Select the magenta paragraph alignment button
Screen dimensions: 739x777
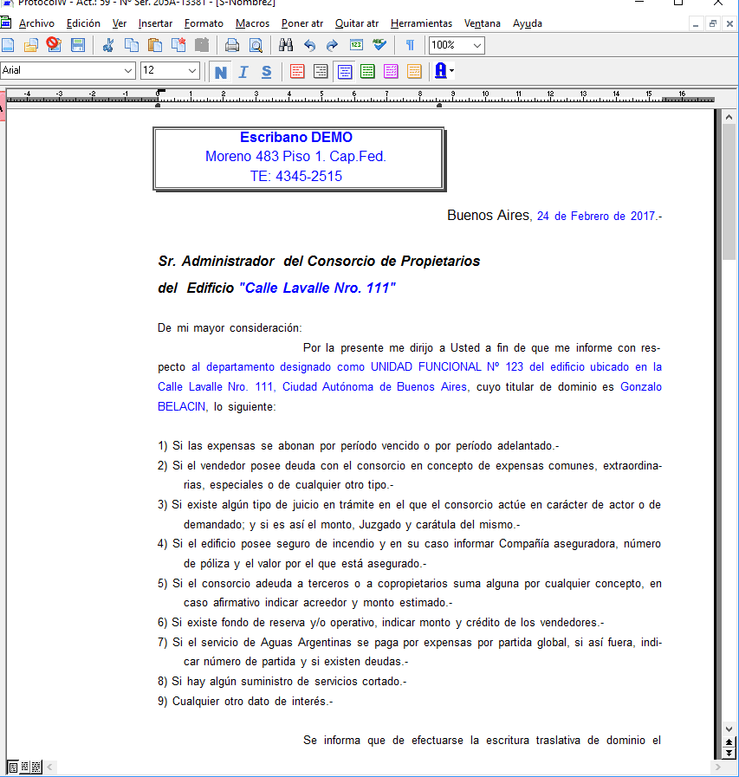tap(391, 72)
